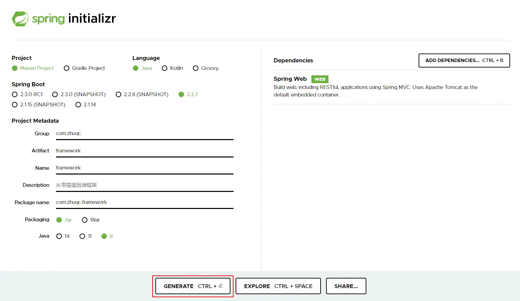Click the Generate button

click(x=193, y=286)
